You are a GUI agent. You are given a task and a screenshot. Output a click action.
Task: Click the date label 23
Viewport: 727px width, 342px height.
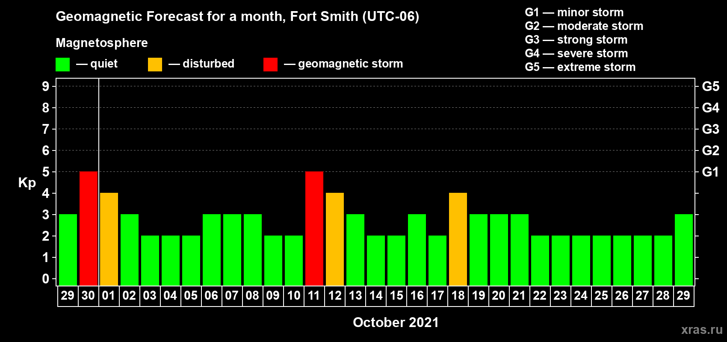pos(560,296)
